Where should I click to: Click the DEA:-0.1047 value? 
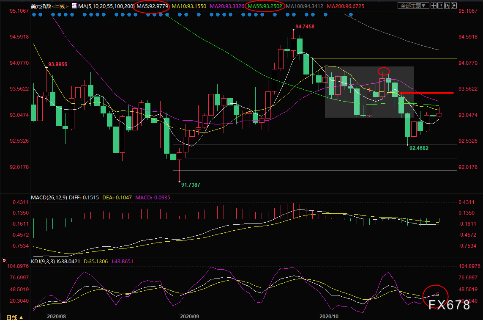pos(117,198)
